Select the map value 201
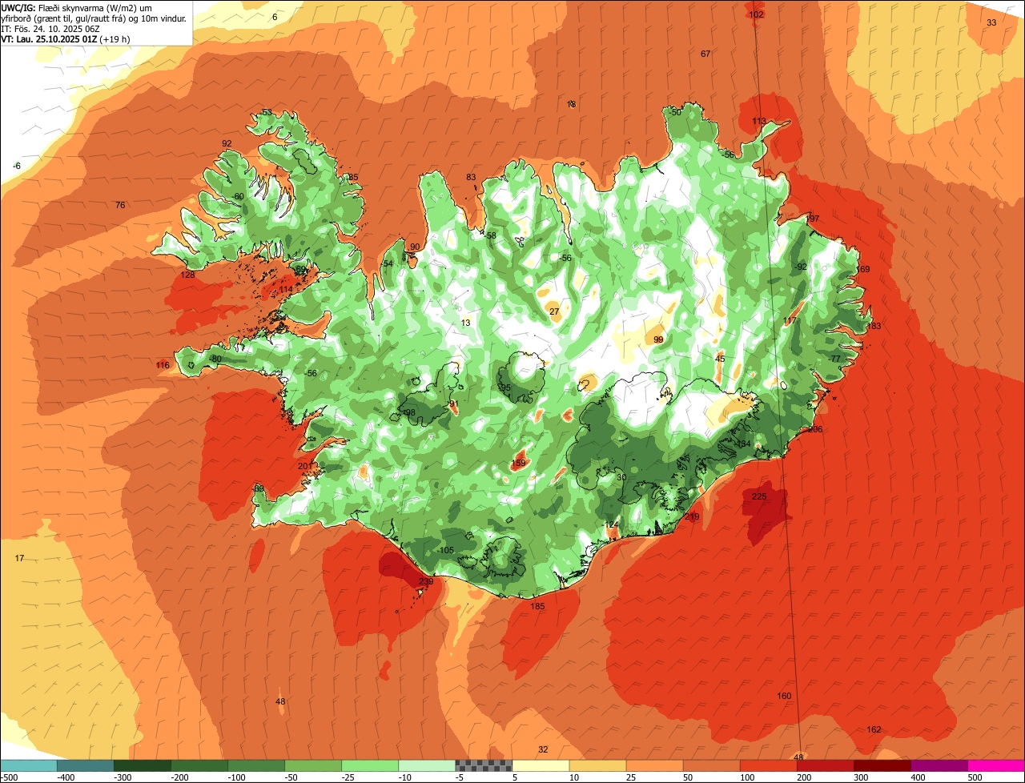Image resolution: width=1025 pixels, height=783 pixels. (x=304, y=466)
